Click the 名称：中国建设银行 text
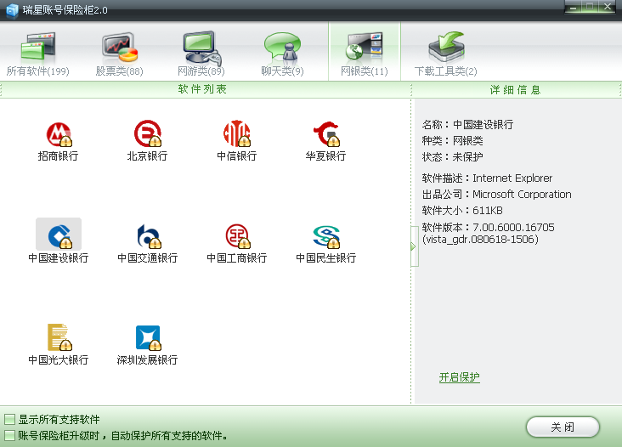622x447 pixels. (467, 125)
